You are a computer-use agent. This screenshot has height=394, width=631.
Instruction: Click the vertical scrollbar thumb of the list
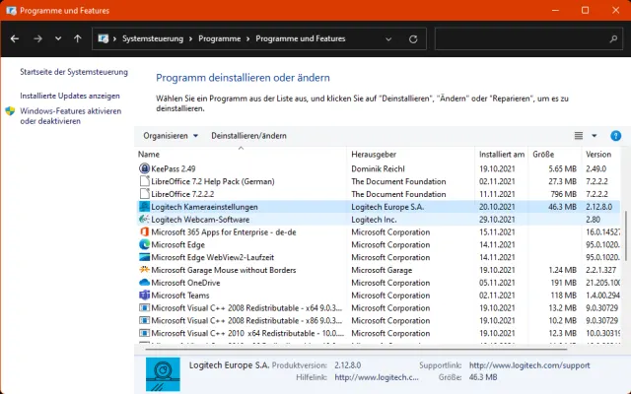tap(626, 235)
